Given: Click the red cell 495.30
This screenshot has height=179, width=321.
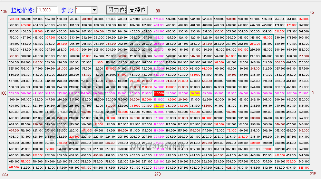Looking at the screenshot, I should tap(26, 25).
